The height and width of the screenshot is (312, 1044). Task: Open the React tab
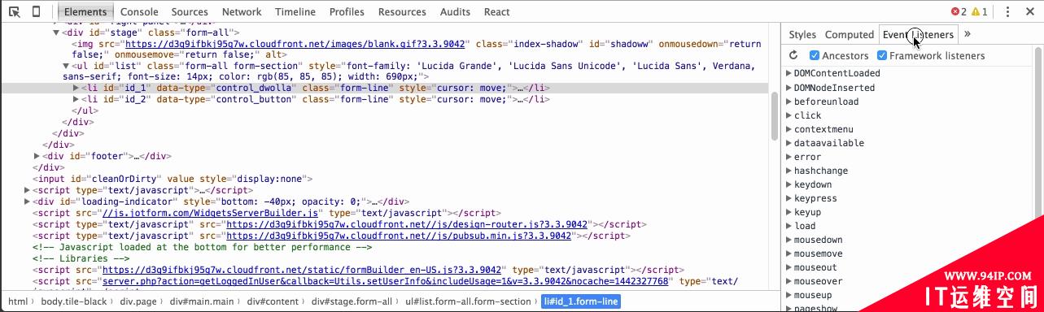pyautogui.click(x=496, y=11)
